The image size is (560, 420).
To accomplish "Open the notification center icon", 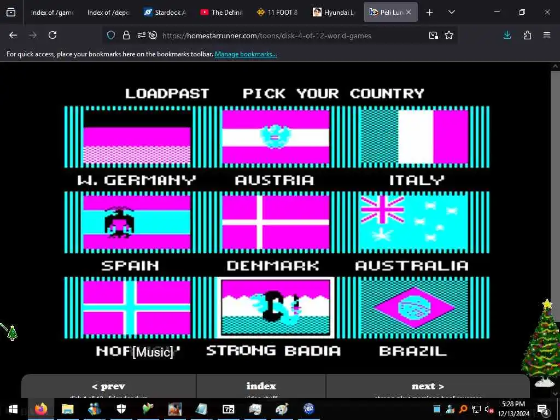I will click(x=543, y=409).
